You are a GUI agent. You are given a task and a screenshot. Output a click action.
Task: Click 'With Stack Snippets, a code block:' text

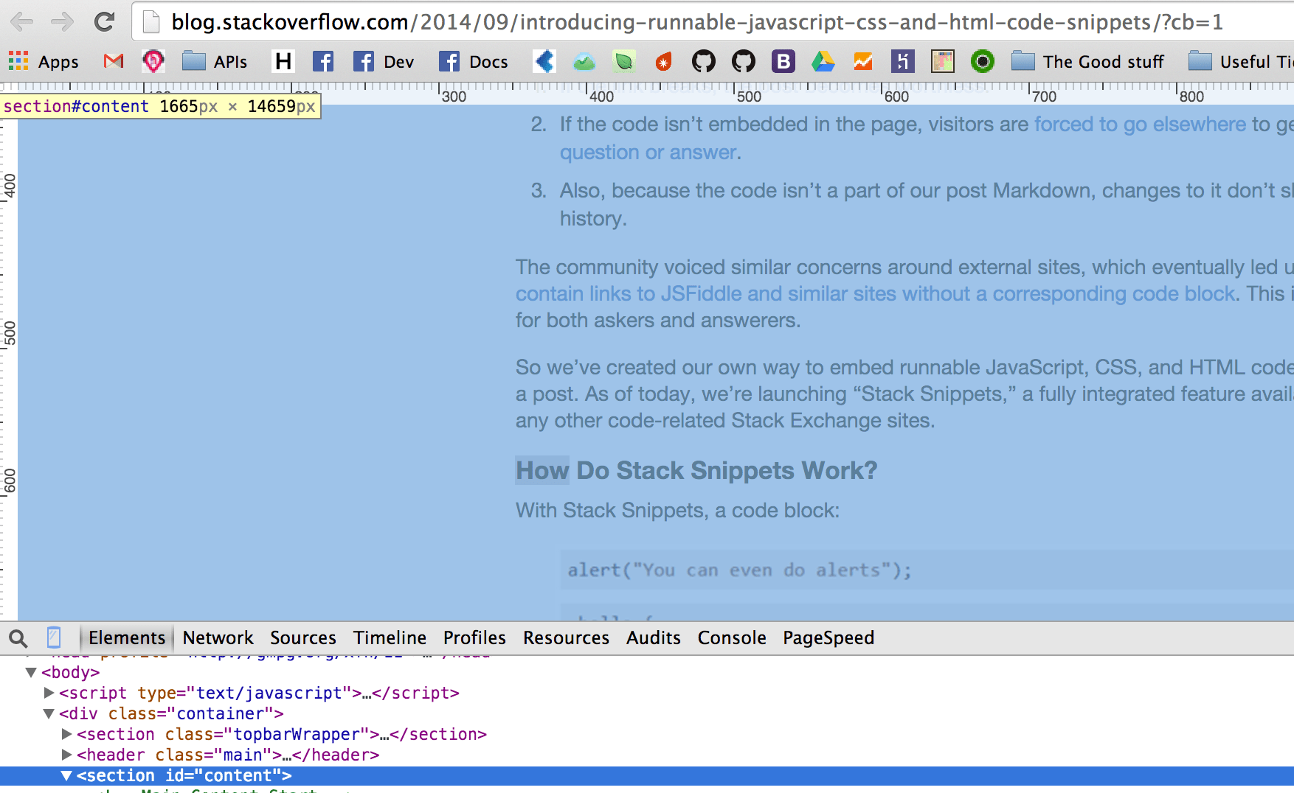[677, 510]
